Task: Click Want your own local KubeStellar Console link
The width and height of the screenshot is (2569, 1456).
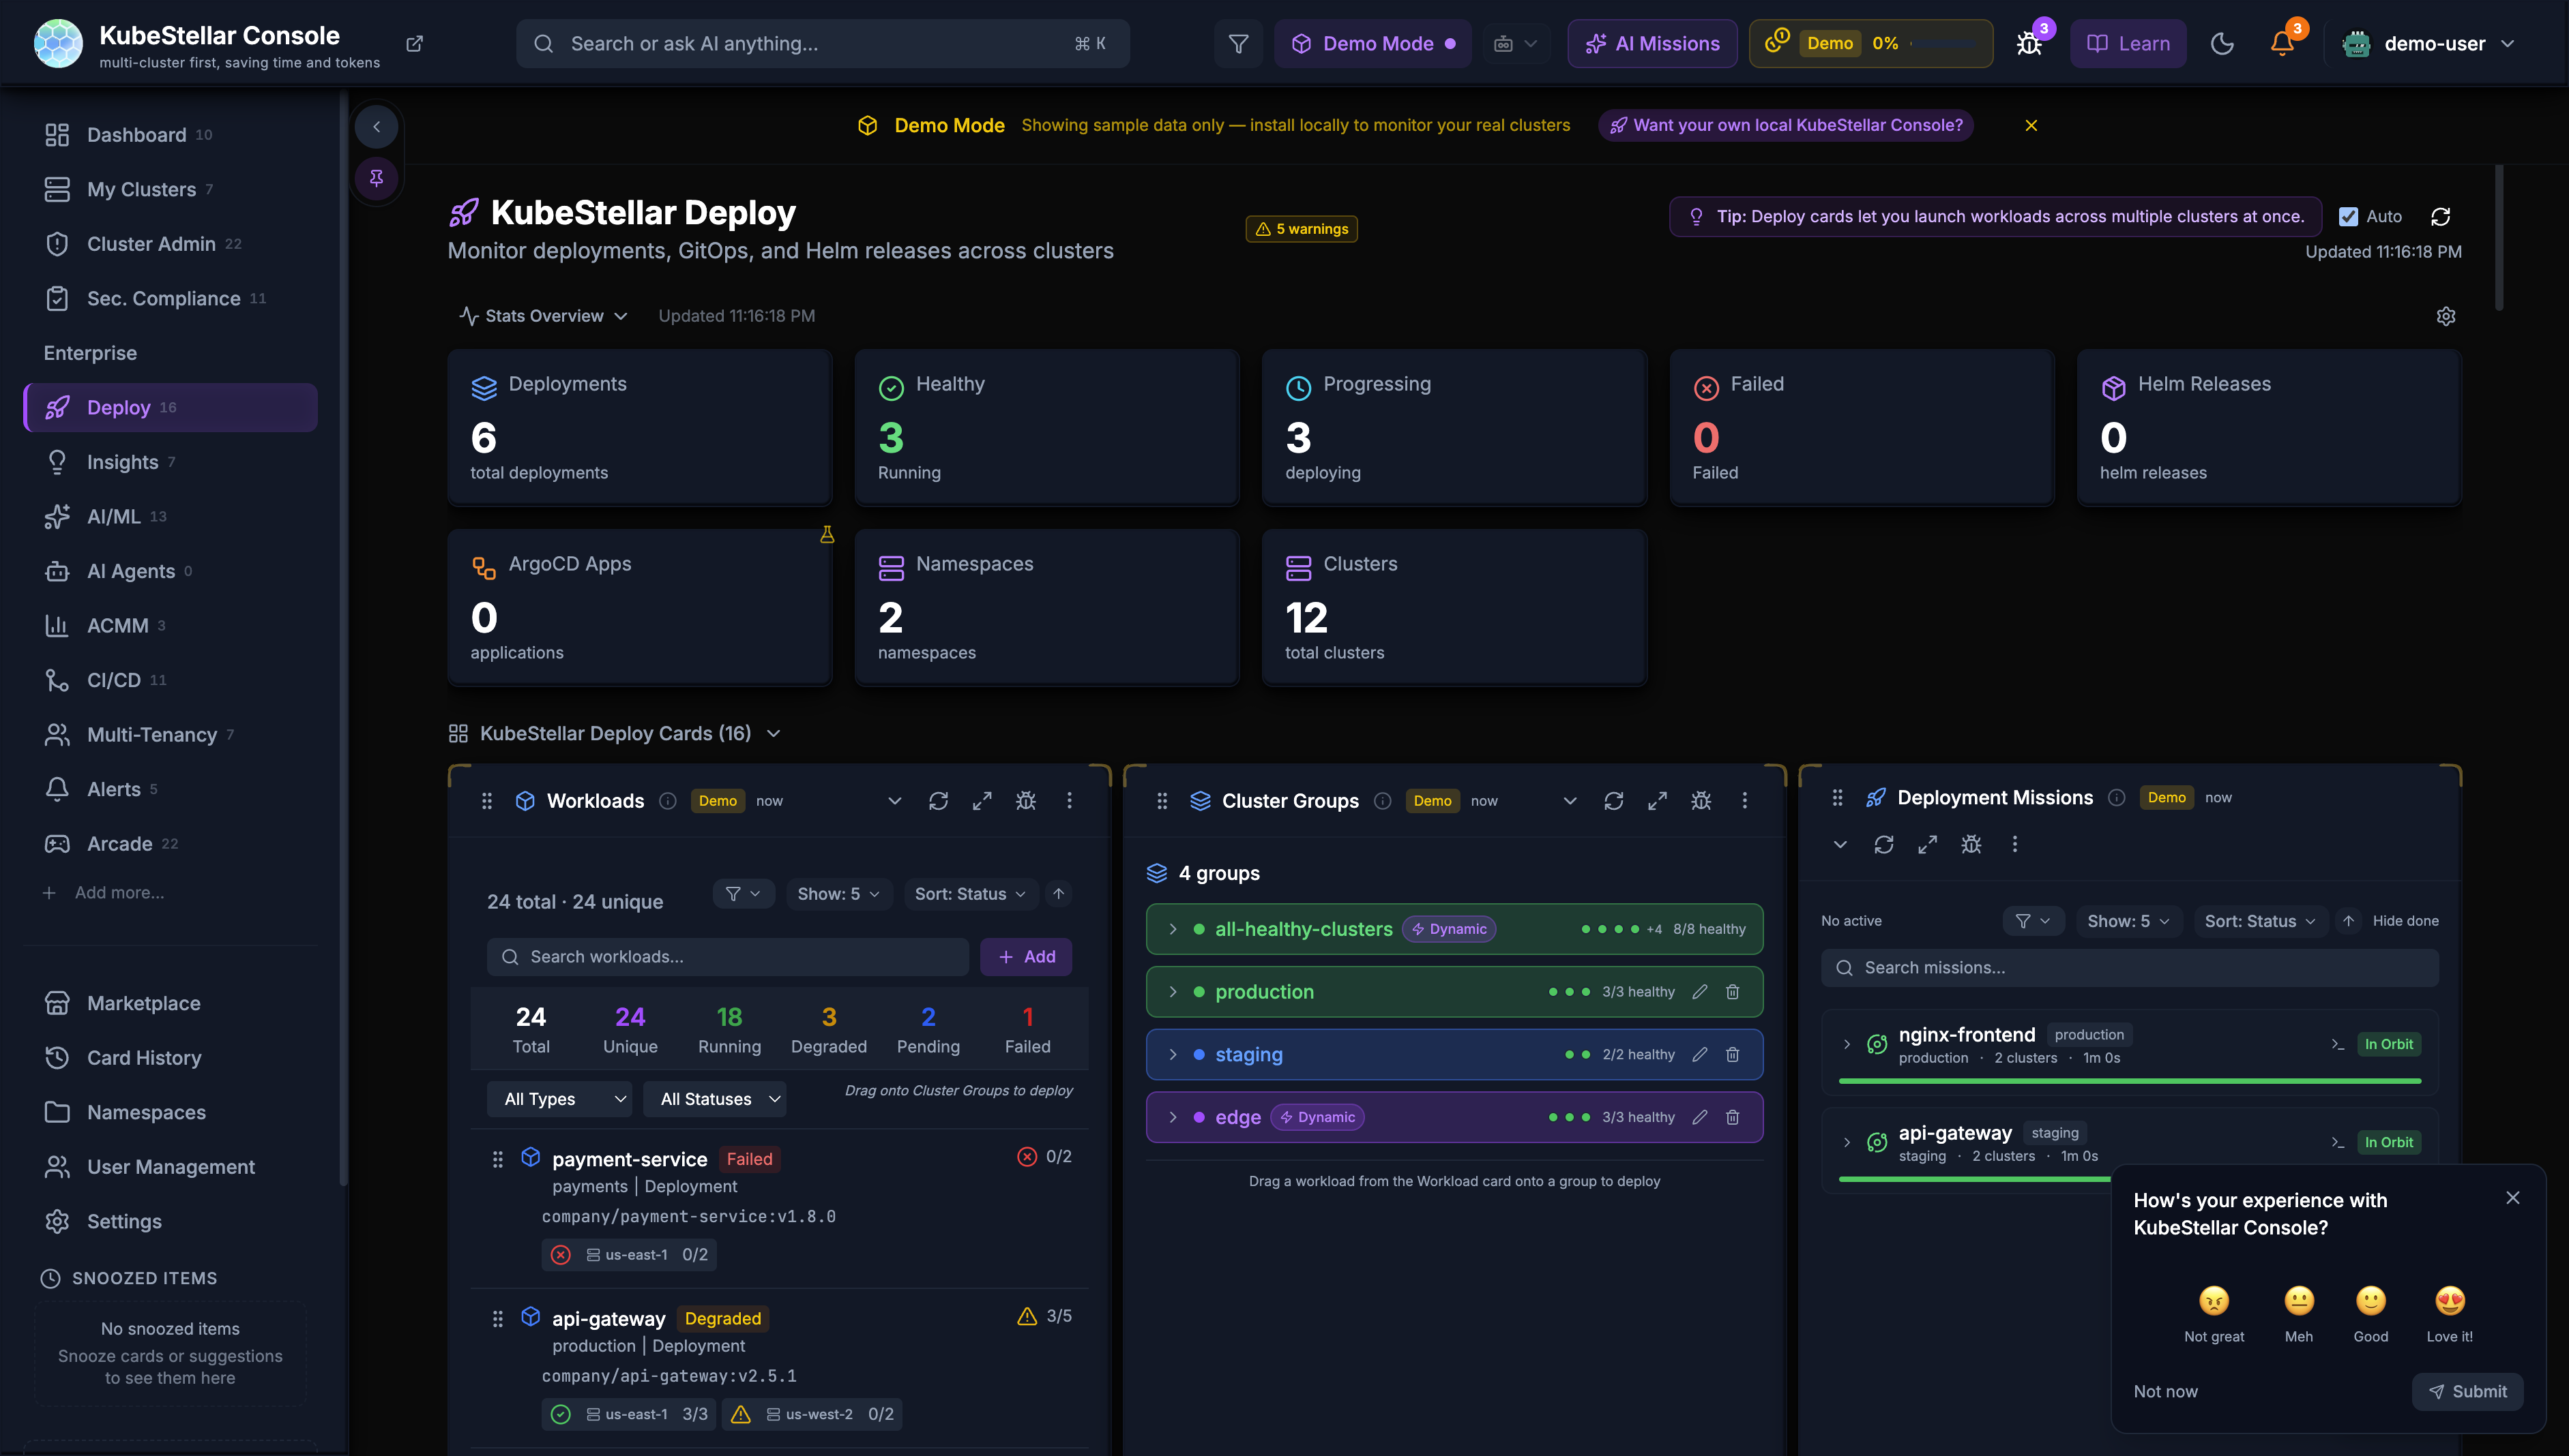Action: [1787, 125]
